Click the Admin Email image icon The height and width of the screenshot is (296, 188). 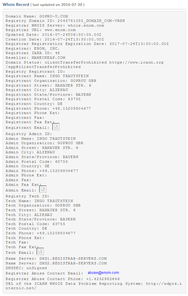click(x=43, y=189)
